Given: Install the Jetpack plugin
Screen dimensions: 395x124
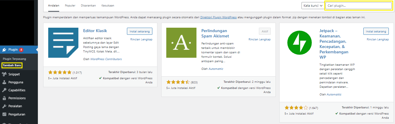Looking at the screenshot, I should point(376,31).
